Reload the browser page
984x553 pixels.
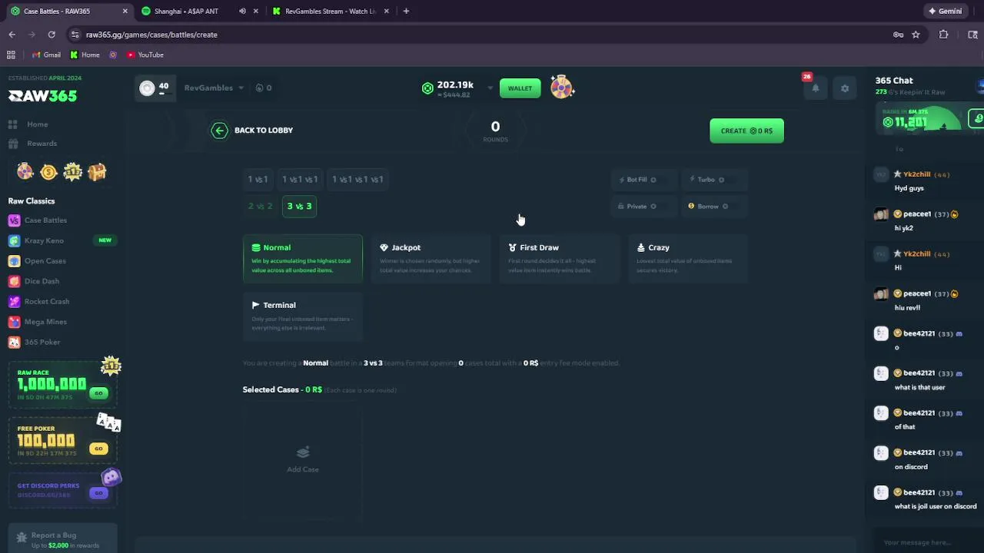52,35
